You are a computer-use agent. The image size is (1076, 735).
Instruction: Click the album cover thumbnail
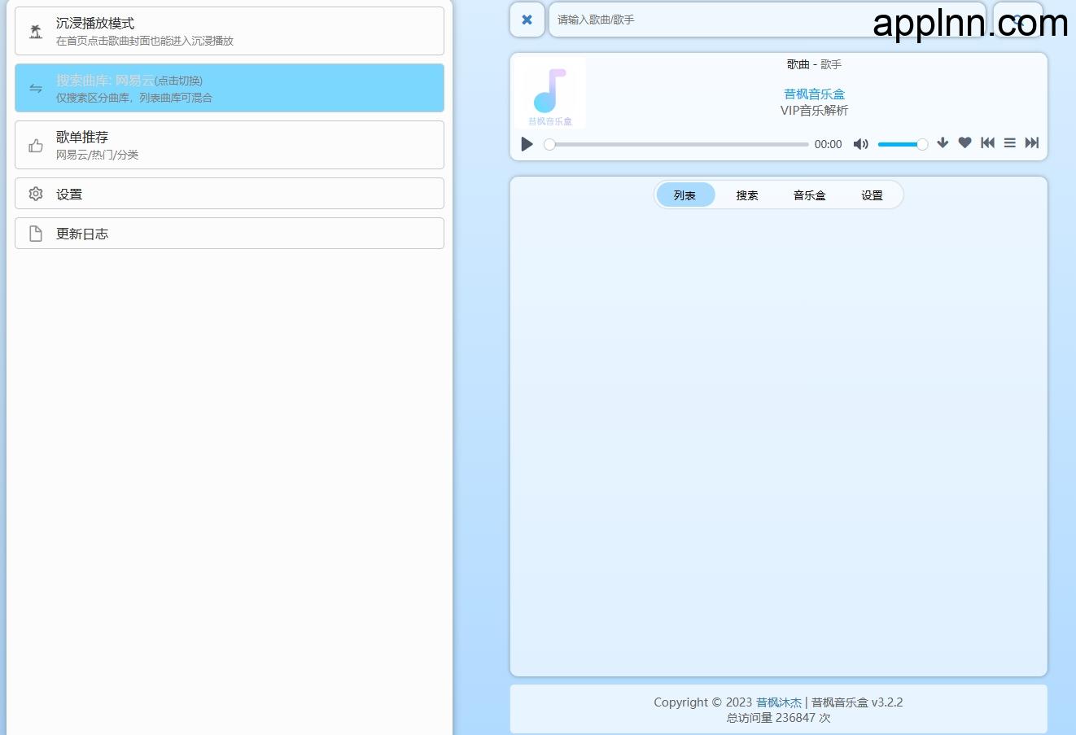[x=550, y=93]
